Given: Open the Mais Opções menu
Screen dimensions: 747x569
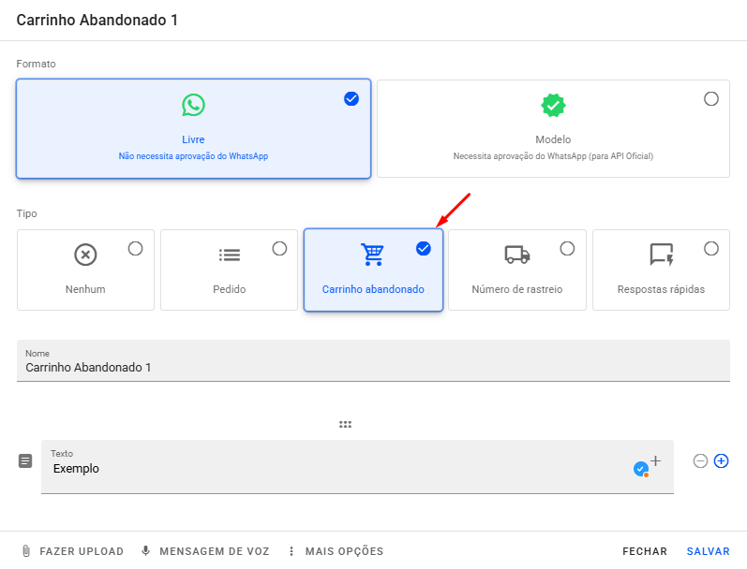Looking at the screenshot, I should [336, 551].
